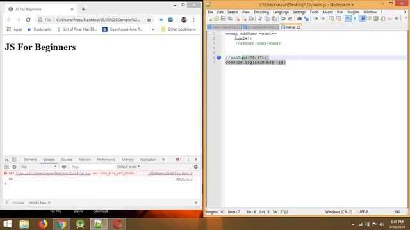Switch to the Performance tab in DevTools

click(106, 160)
